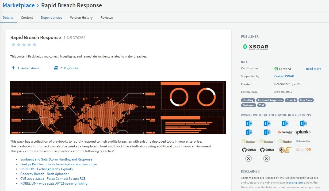Open the second GitHub integration logo

click(x=267, y=150)
